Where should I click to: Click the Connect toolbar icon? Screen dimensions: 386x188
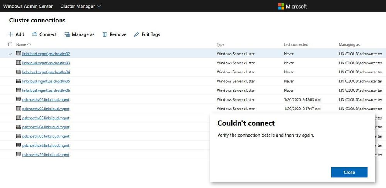point(35,34)
